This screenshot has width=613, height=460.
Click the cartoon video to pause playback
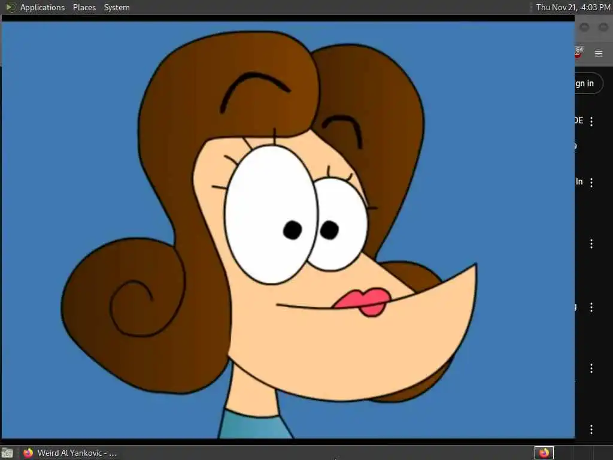tap(288, 230)
